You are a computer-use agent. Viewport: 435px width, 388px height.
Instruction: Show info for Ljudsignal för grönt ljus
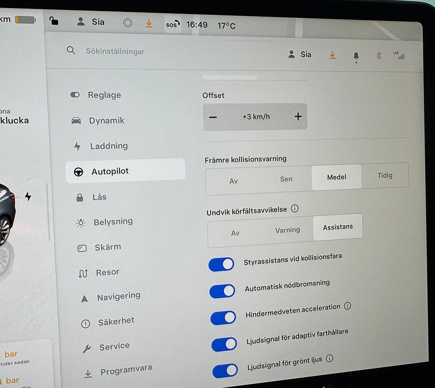tap(329, 359)
